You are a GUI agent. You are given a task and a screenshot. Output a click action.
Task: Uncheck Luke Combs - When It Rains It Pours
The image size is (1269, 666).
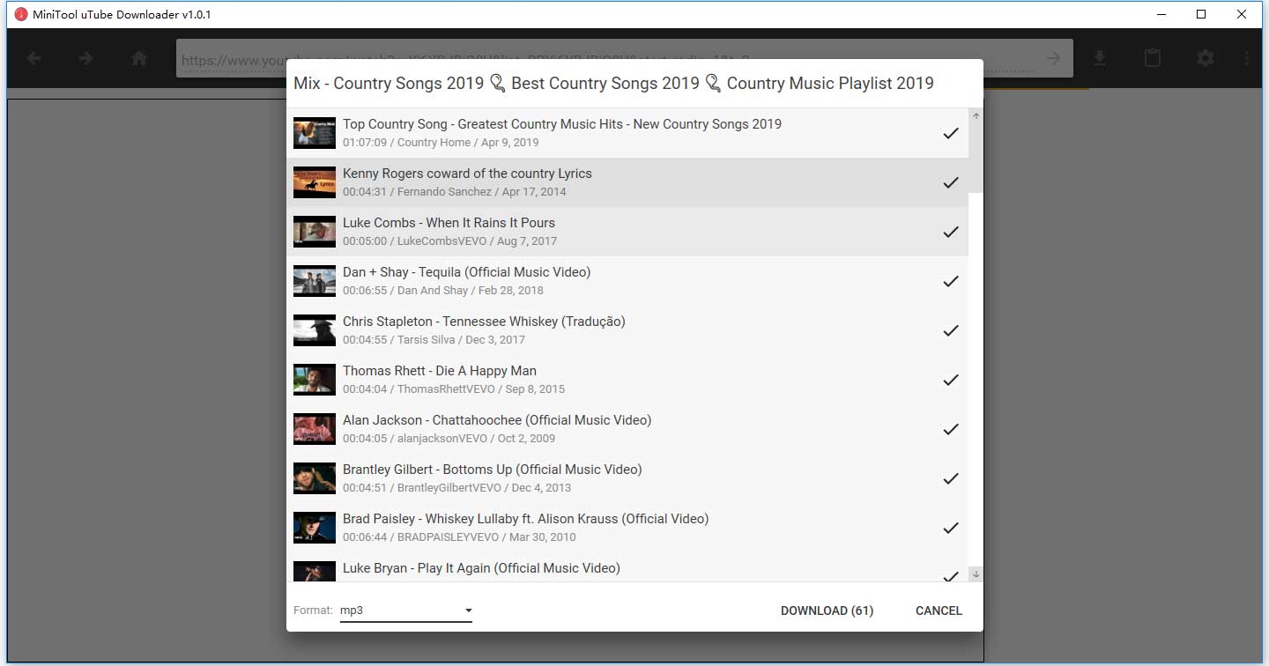[951, 232]
